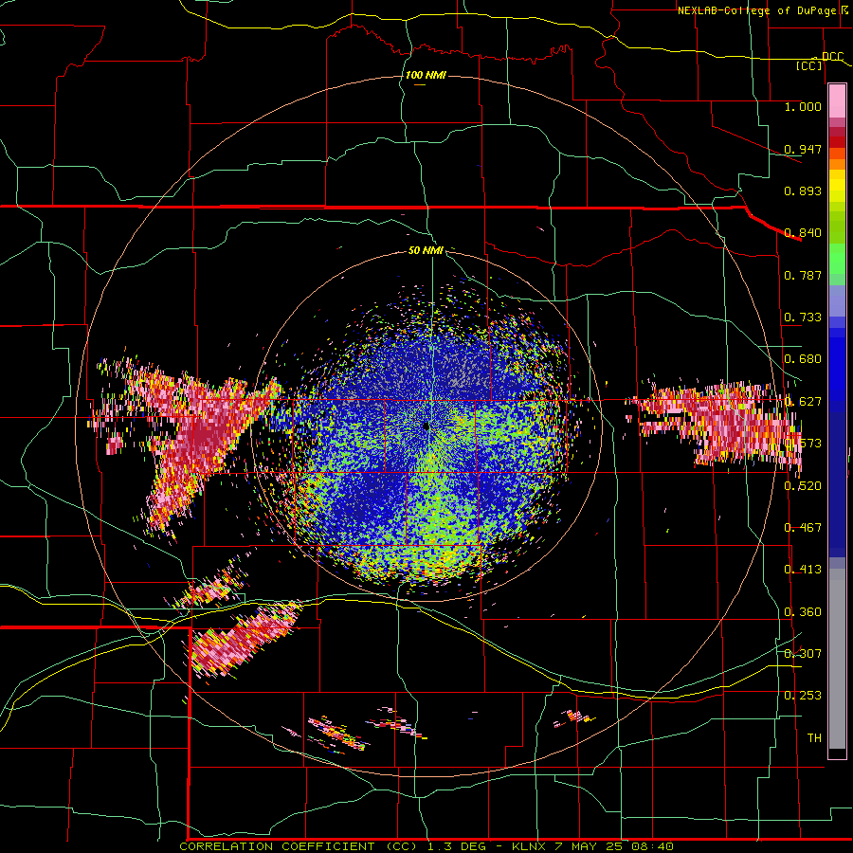853x853 pixels.
Task: Click the CORRELATION COEFFICIENT (CC) caption text
Action: (299, 846)
